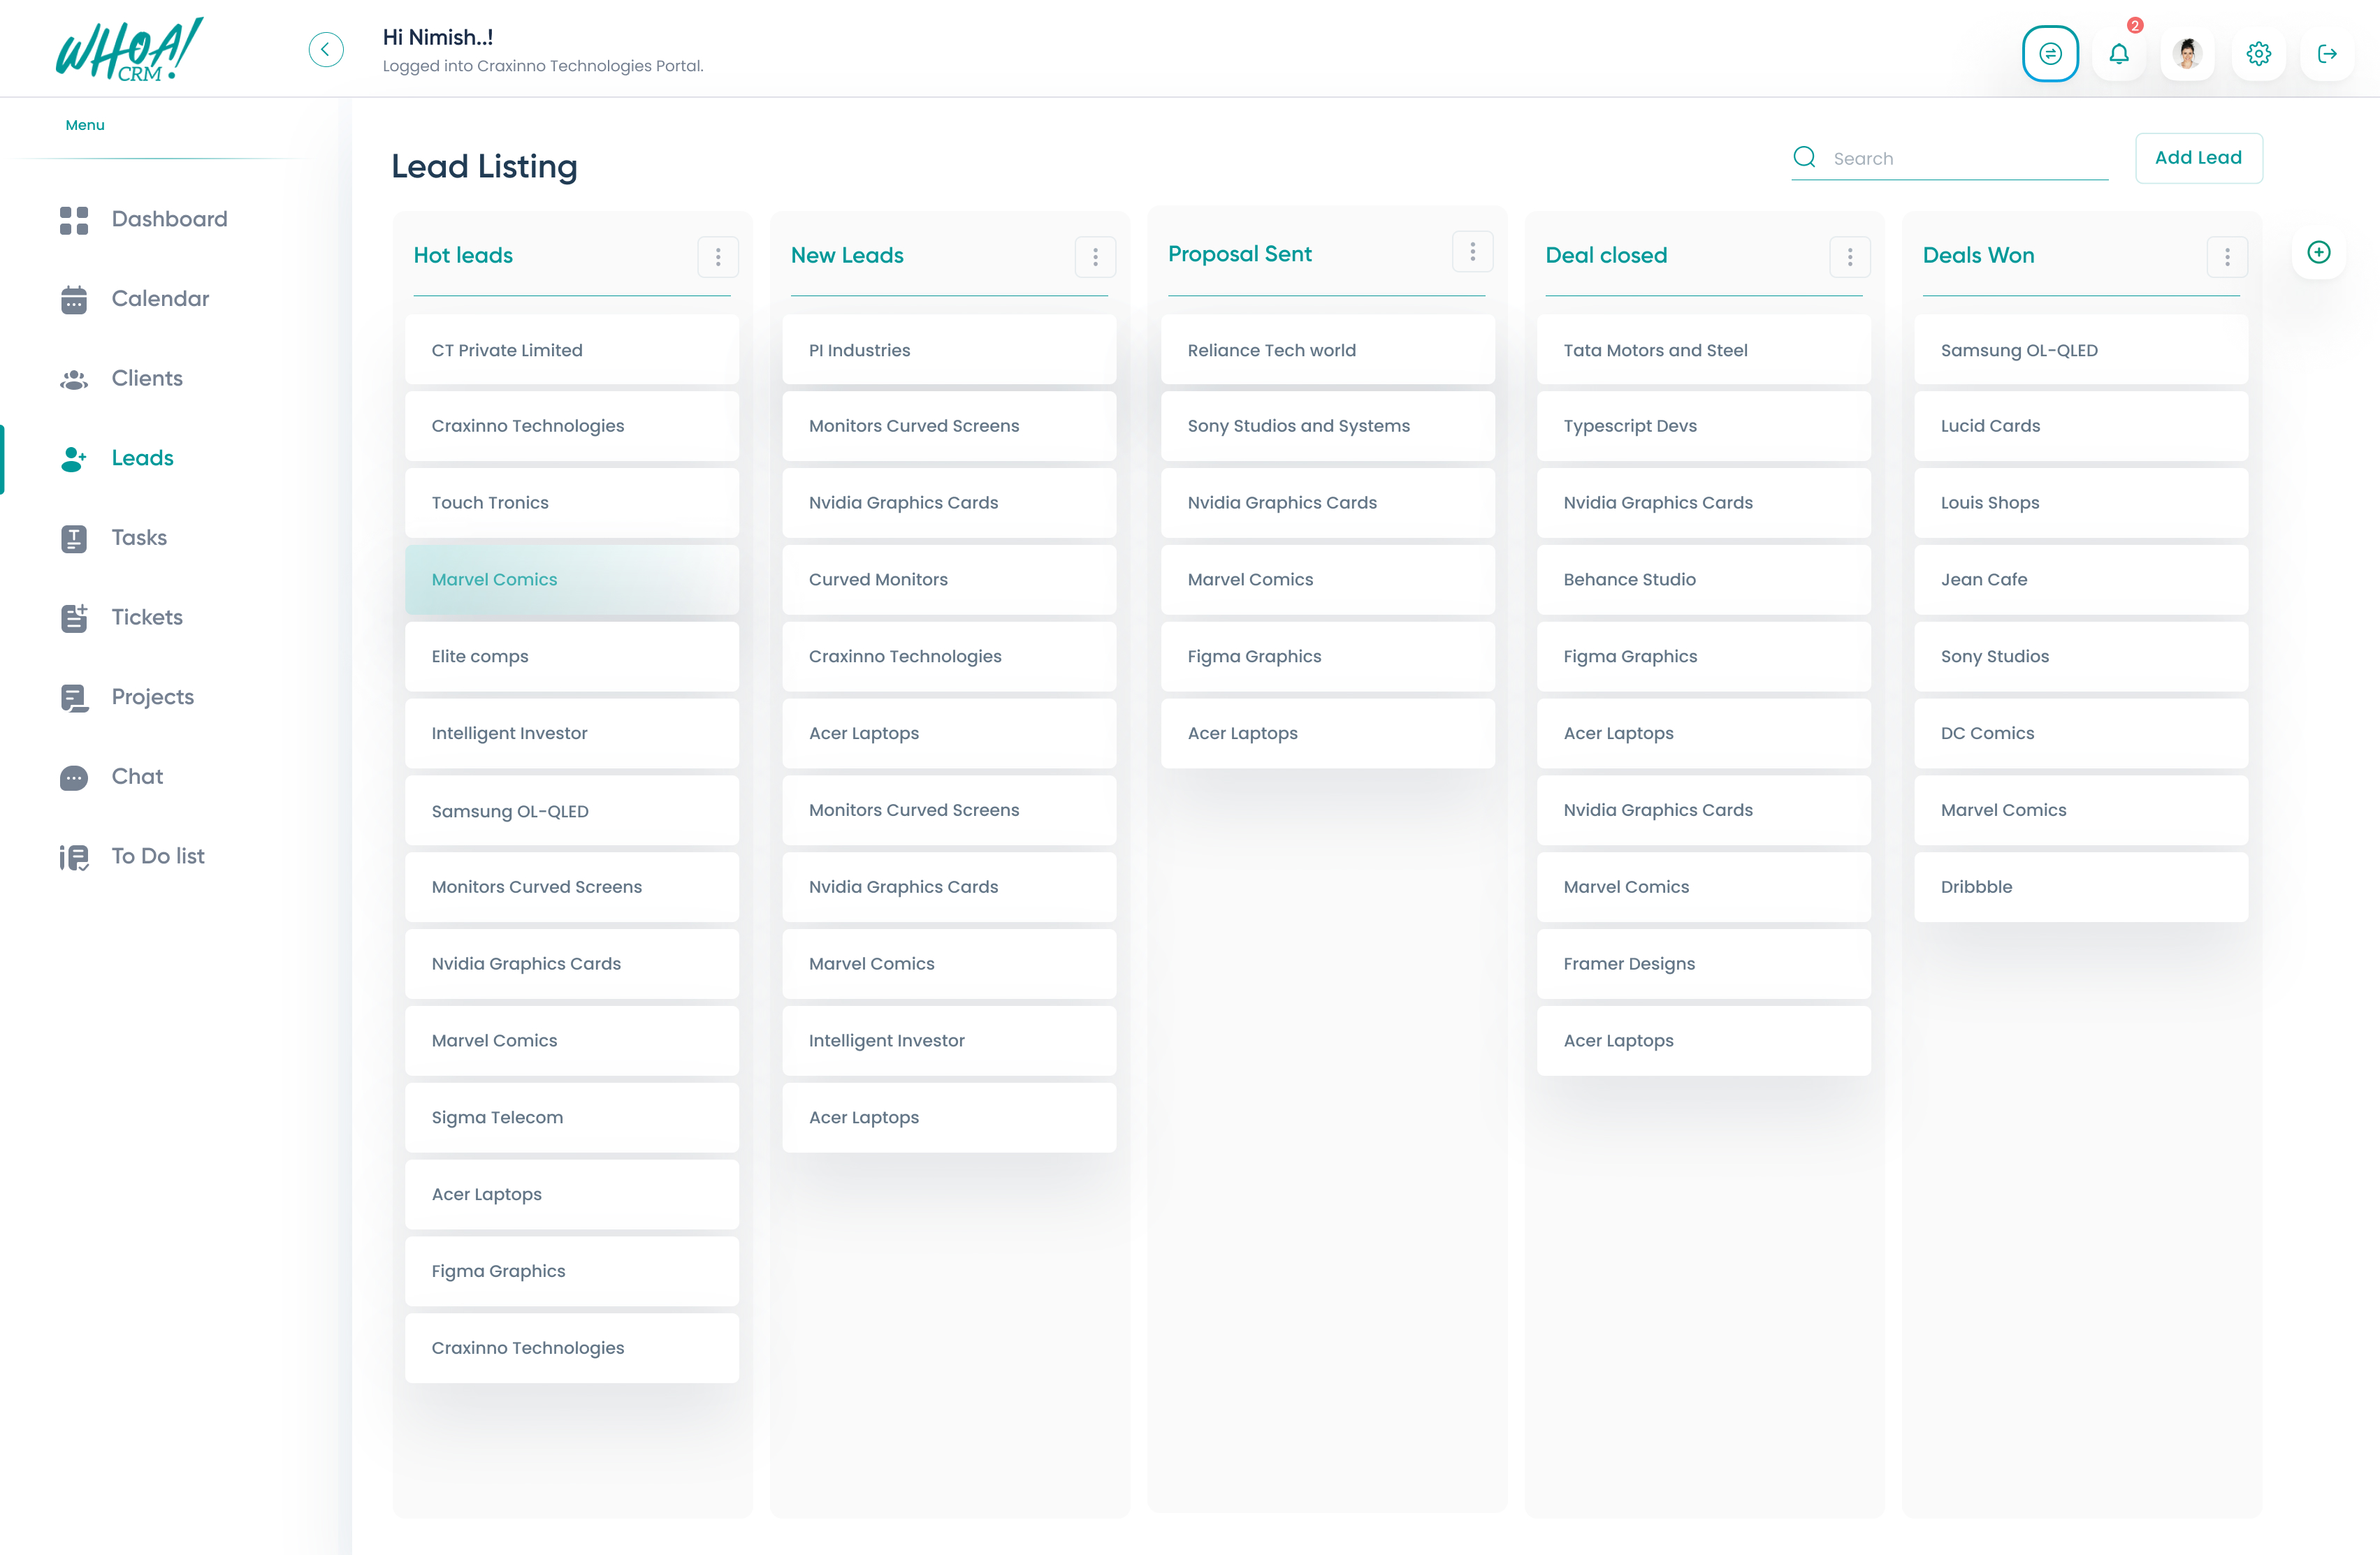
Task: Click the Add Lead button
Action: coord(2198,158)
